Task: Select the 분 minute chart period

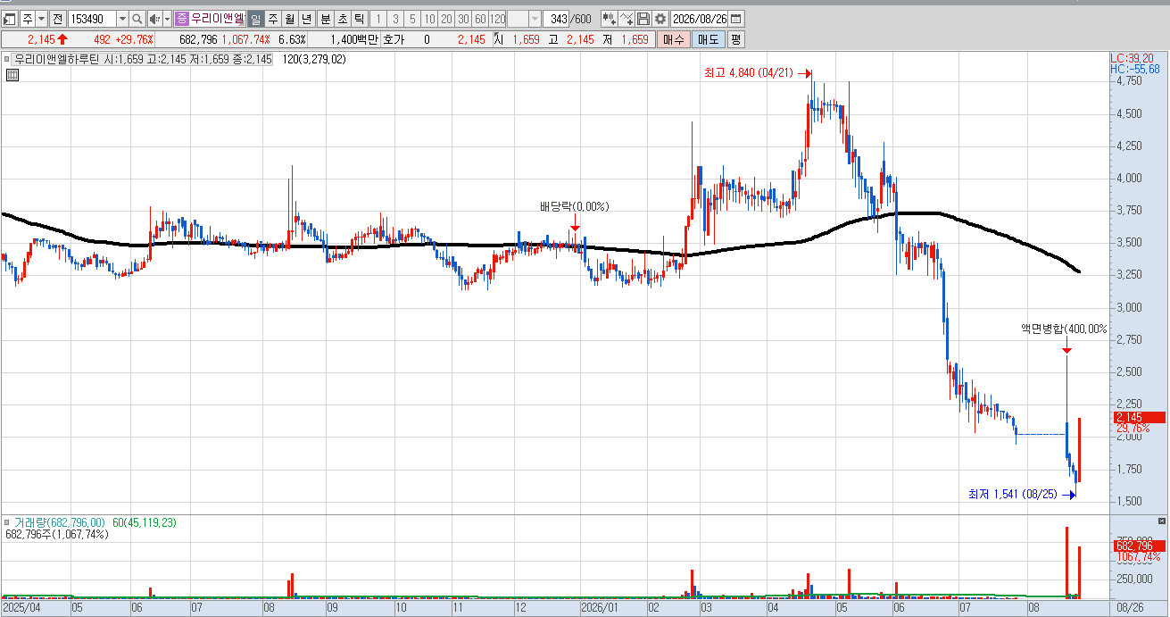Action: click(x=325, y=19)
